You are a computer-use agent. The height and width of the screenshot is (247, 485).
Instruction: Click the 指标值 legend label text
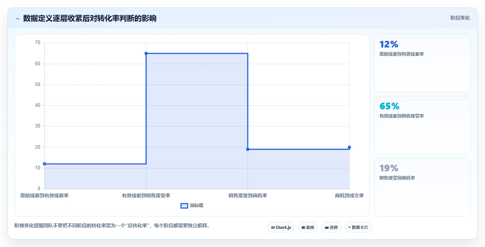[x=196, y=205]
